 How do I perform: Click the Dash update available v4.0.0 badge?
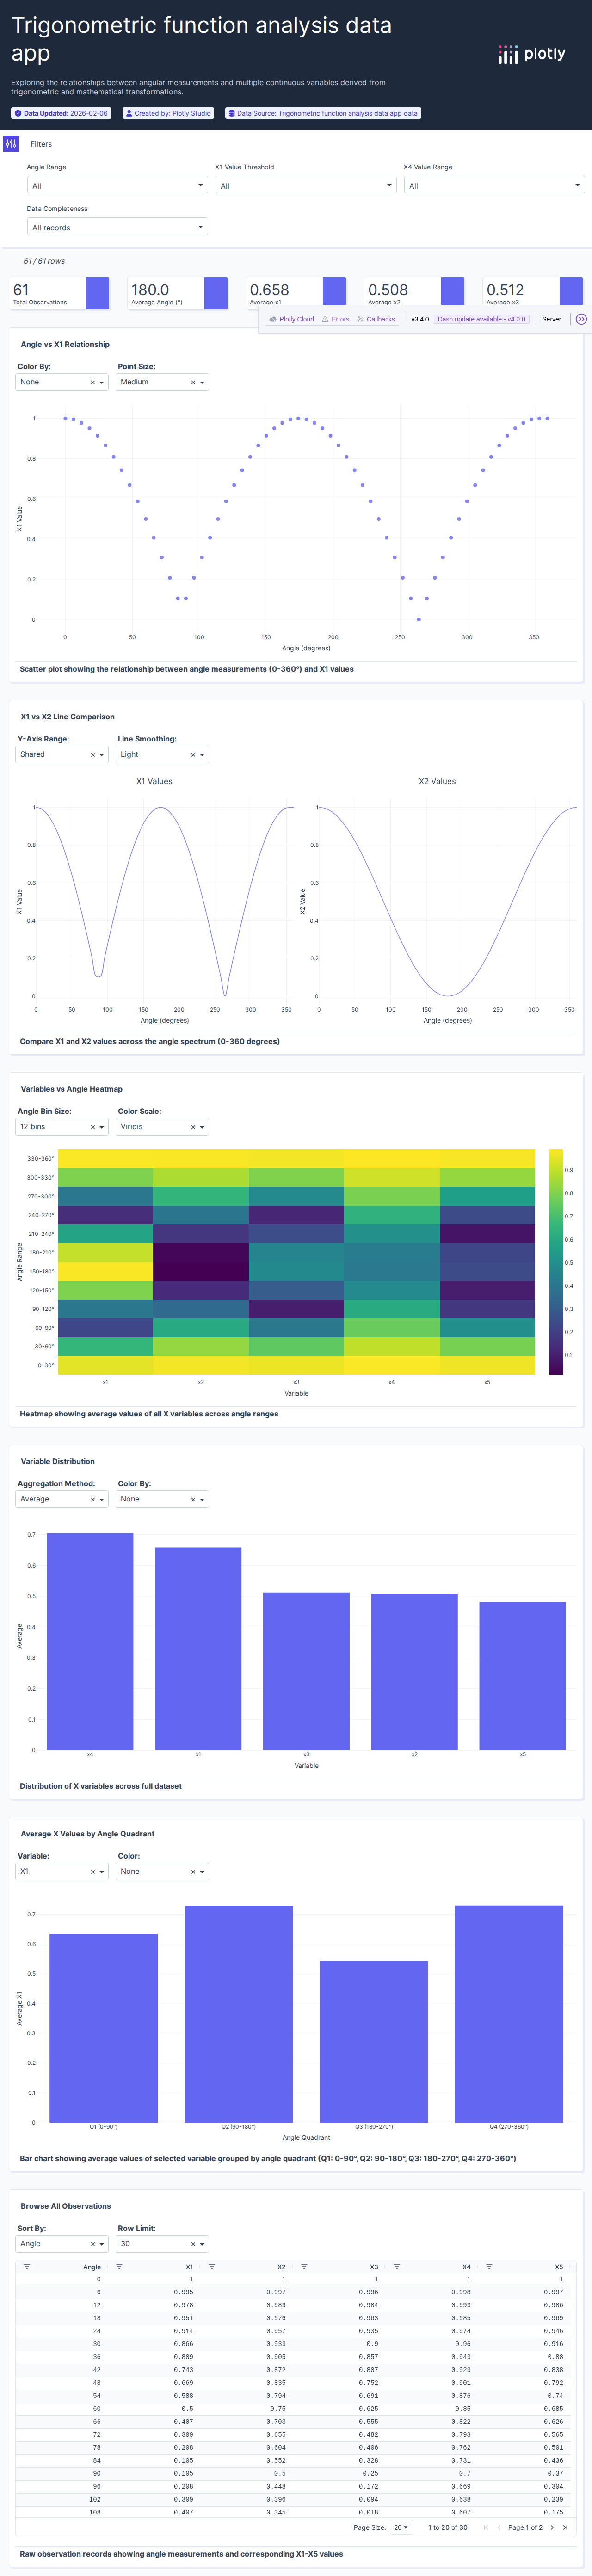[x=481, y=319]
